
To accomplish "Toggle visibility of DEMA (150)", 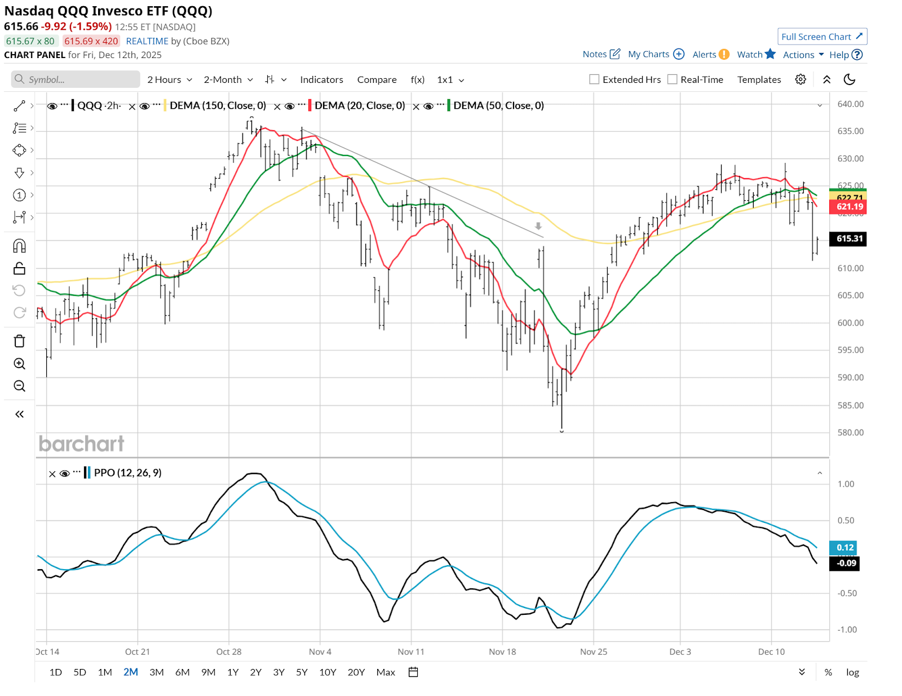I will click(x=144, y=106).
